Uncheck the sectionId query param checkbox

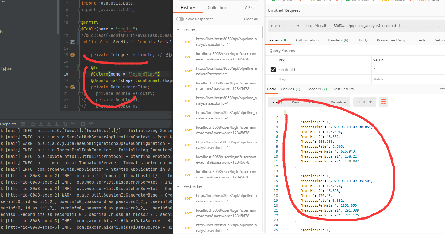[x=273, y=70]
